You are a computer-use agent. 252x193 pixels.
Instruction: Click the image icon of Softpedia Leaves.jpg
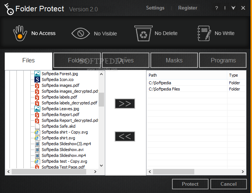[x=37, y=109]
